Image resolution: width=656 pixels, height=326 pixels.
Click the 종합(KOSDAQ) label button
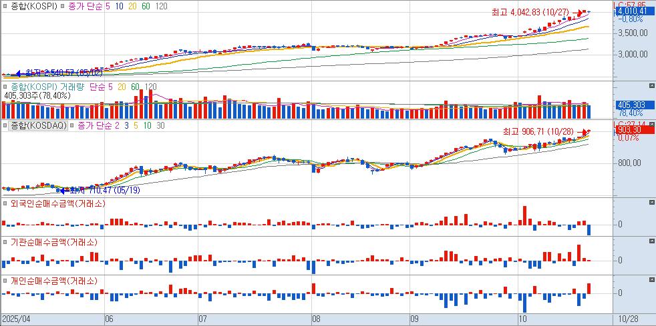point(39,125)
